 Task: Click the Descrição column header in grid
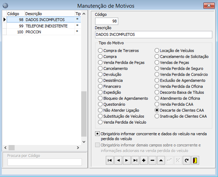coord(50,14)
